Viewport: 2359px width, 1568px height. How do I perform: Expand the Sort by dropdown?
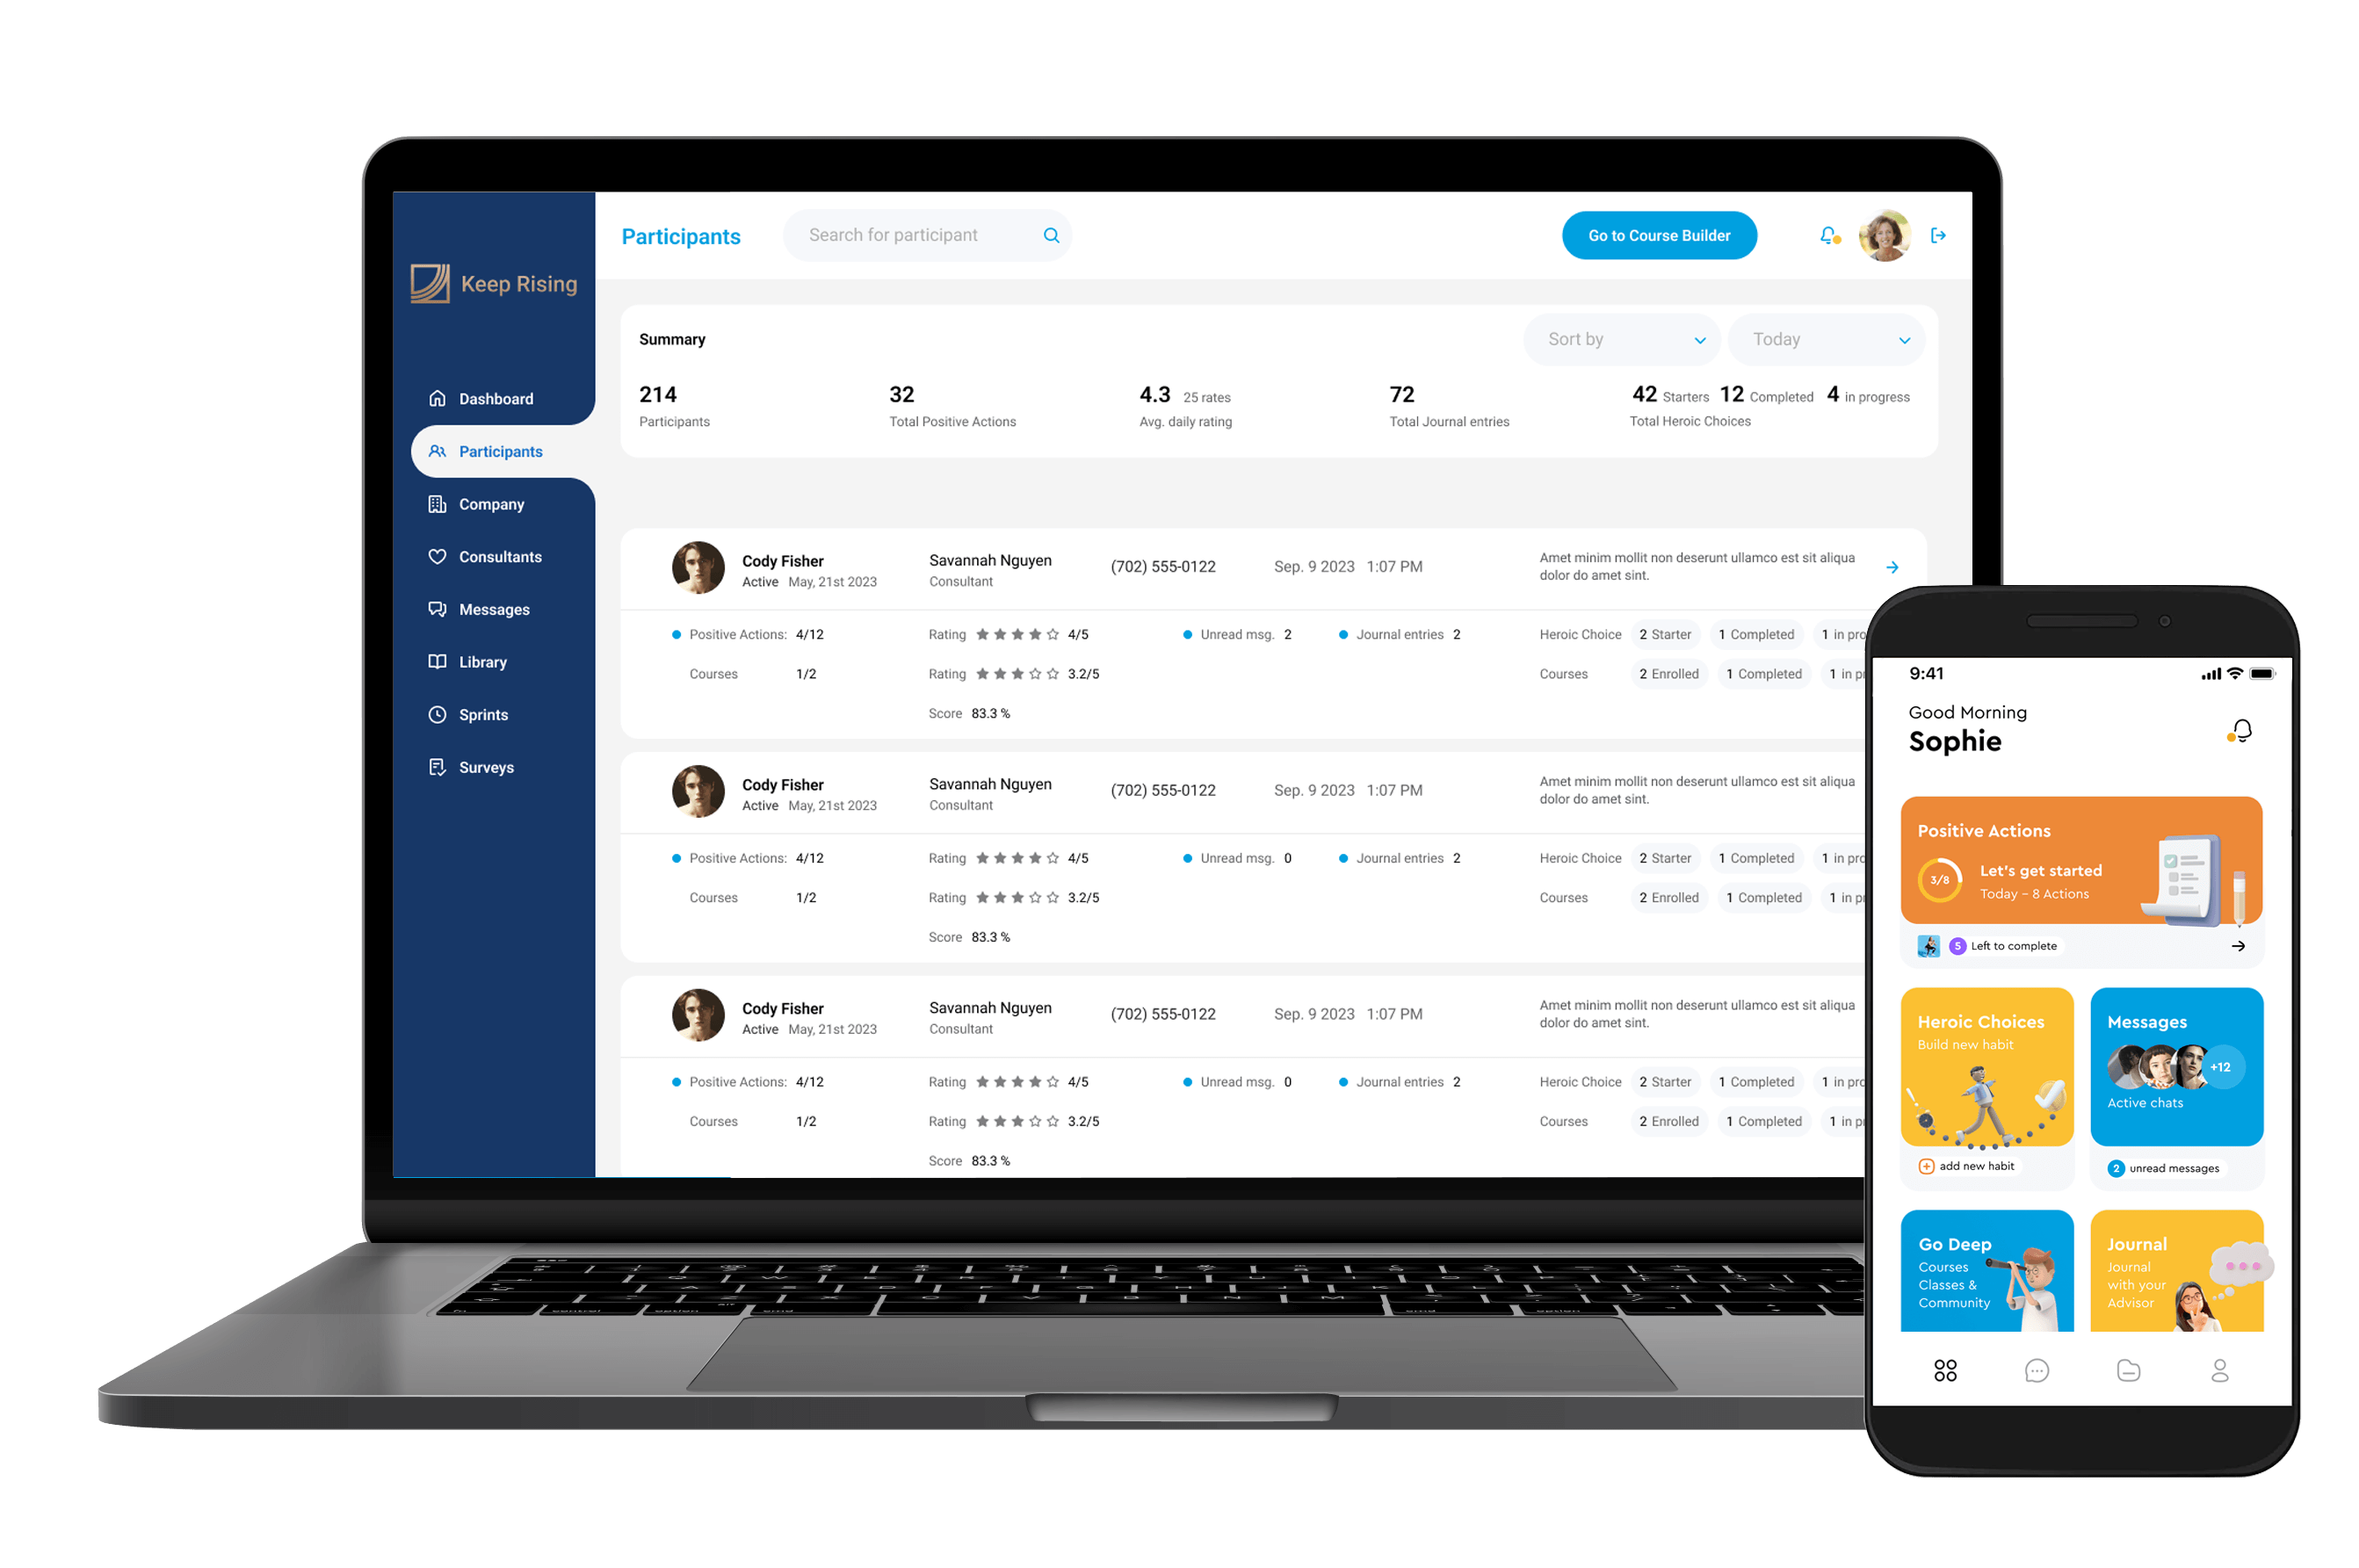1620,339
